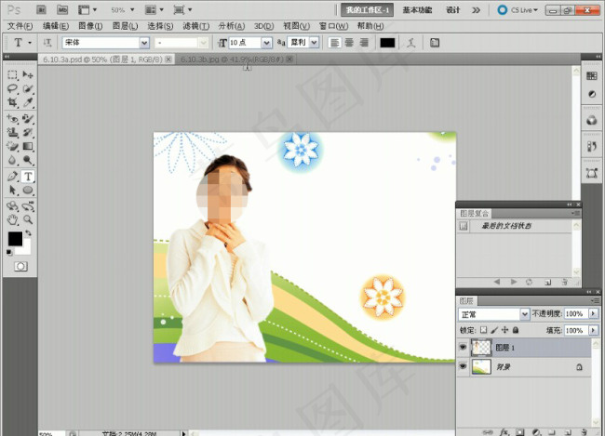605x436 pixels.
Task: Open font size dropdown 10 点
Action: tap(266, 43)
